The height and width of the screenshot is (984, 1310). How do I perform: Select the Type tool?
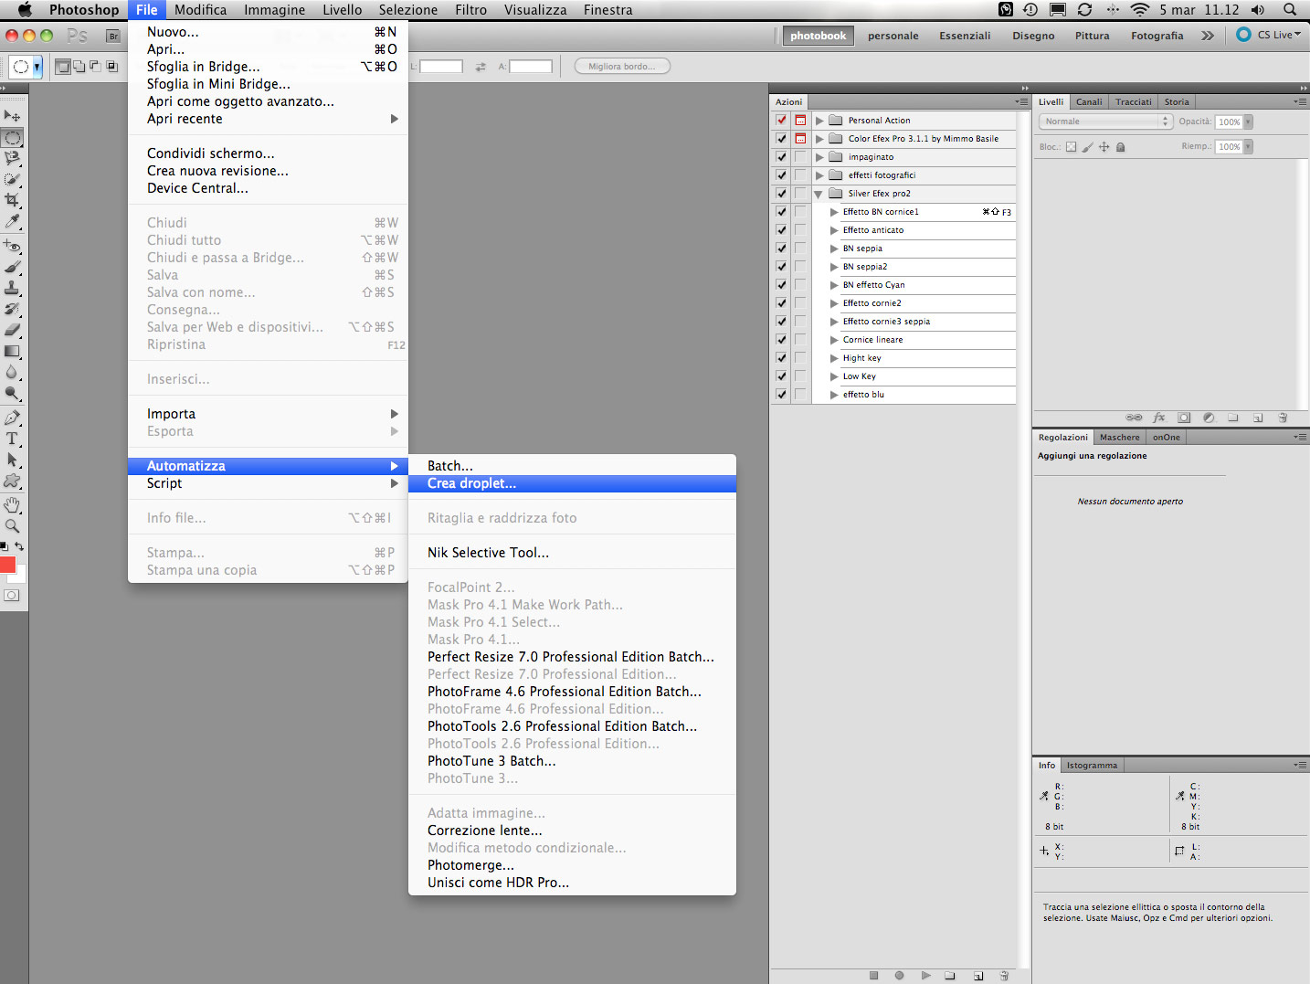(x=12, y=439)
